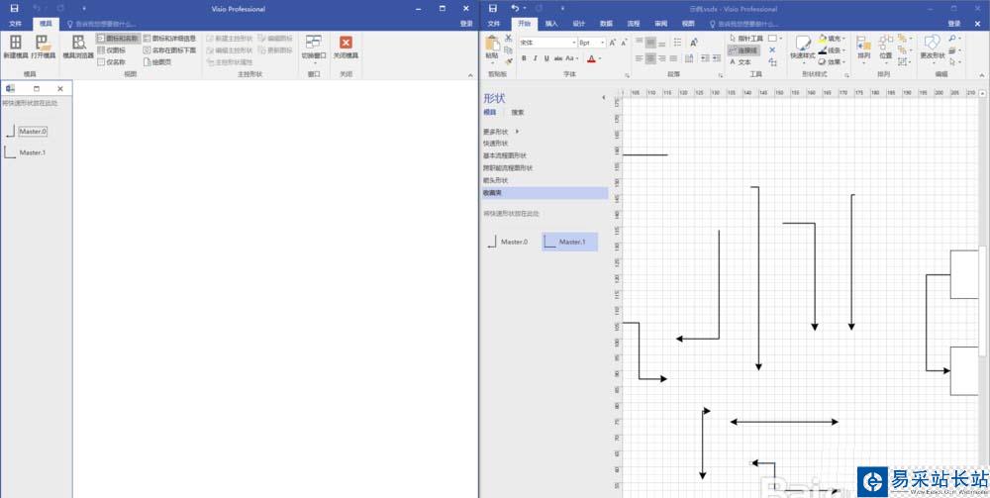Open the font size dropdown
The height and width of the screenshot is (498, 990).
coord(602,43)
